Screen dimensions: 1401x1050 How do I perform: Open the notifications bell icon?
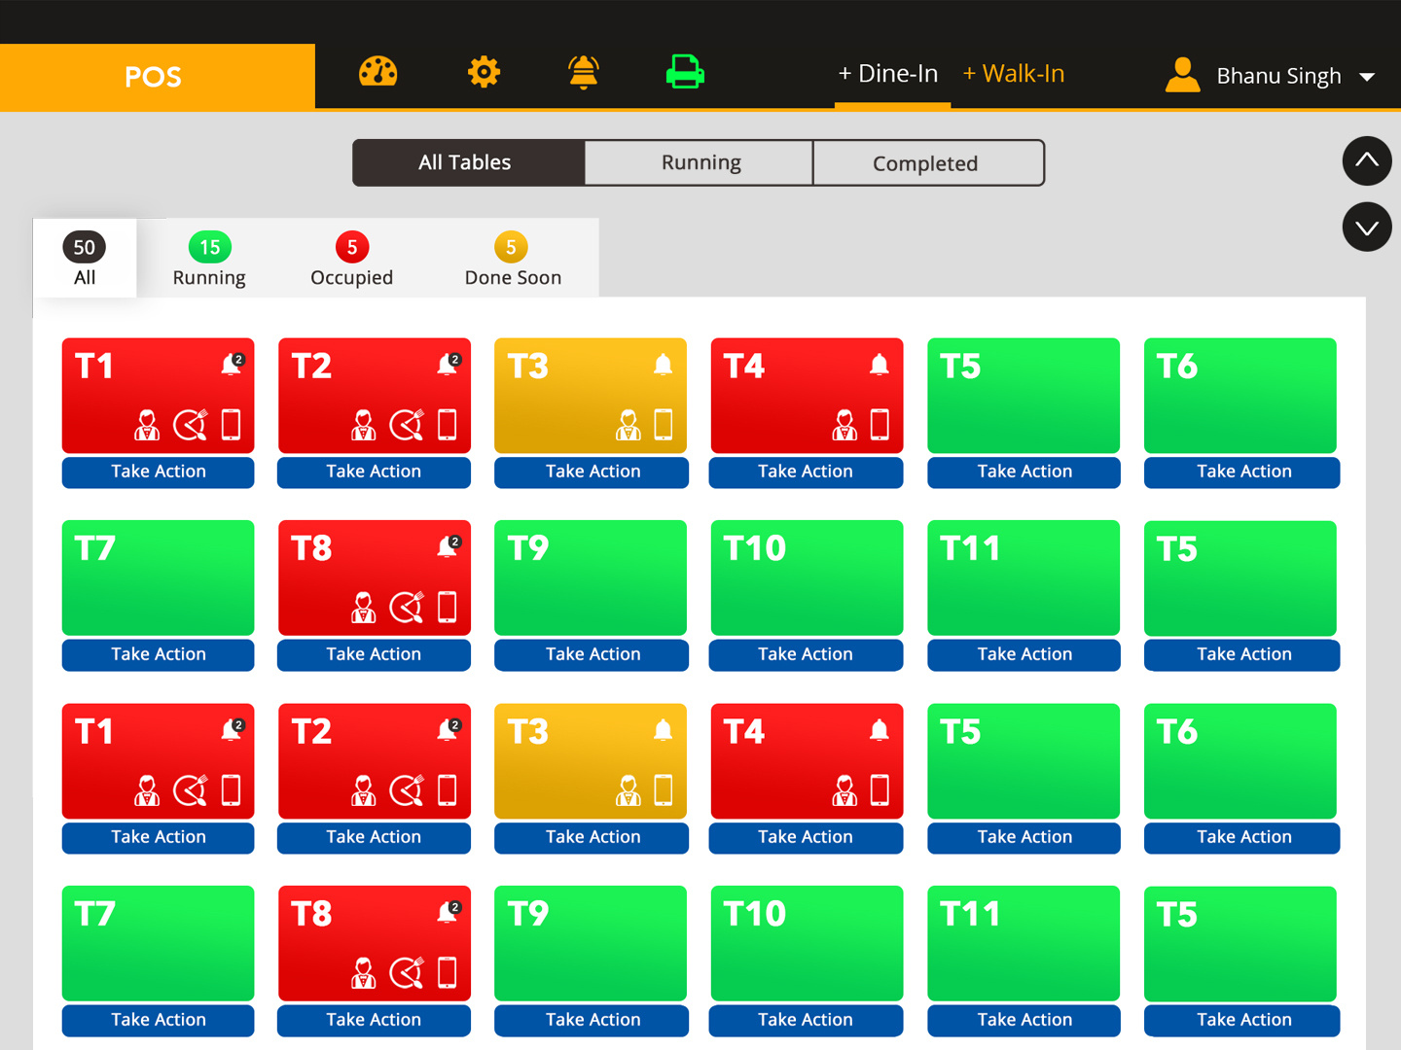pos(583,73)
